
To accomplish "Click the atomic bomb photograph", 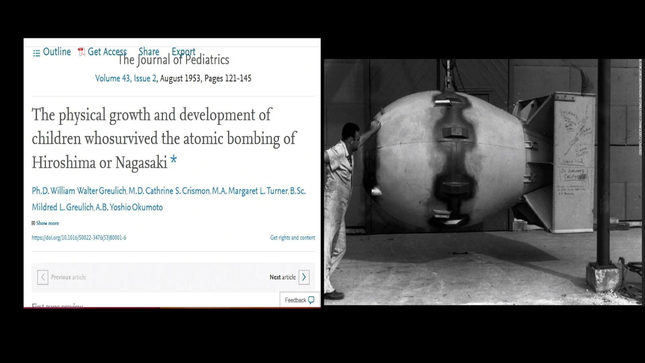I will 482,182.
